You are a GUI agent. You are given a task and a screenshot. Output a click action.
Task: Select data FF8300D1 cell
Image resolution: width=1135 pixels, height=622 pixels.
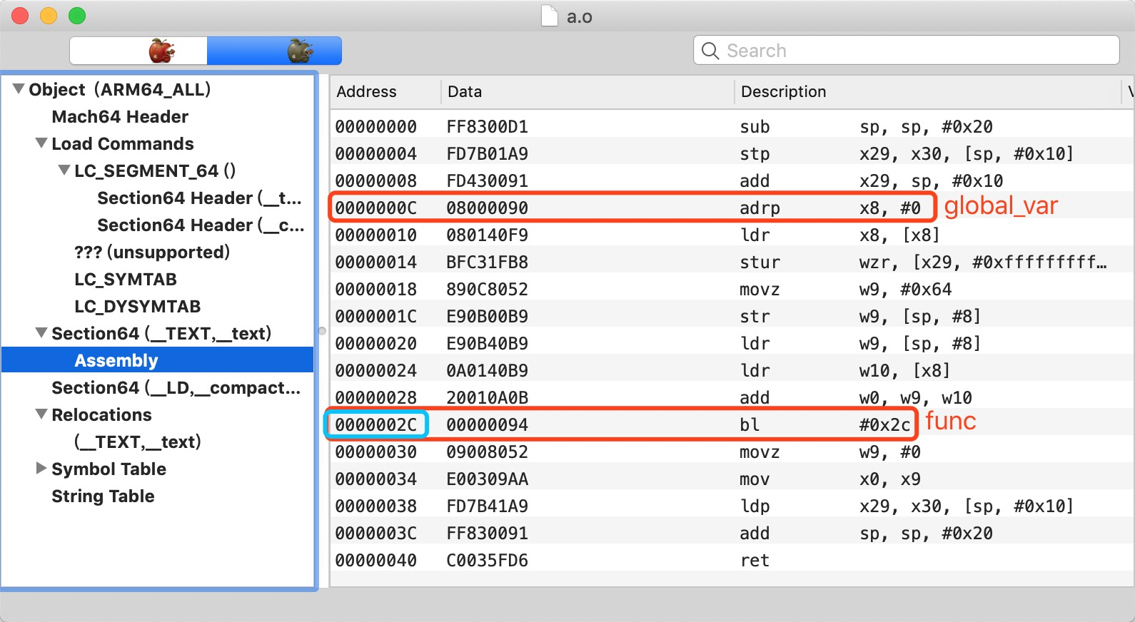(x=488, y=126)
